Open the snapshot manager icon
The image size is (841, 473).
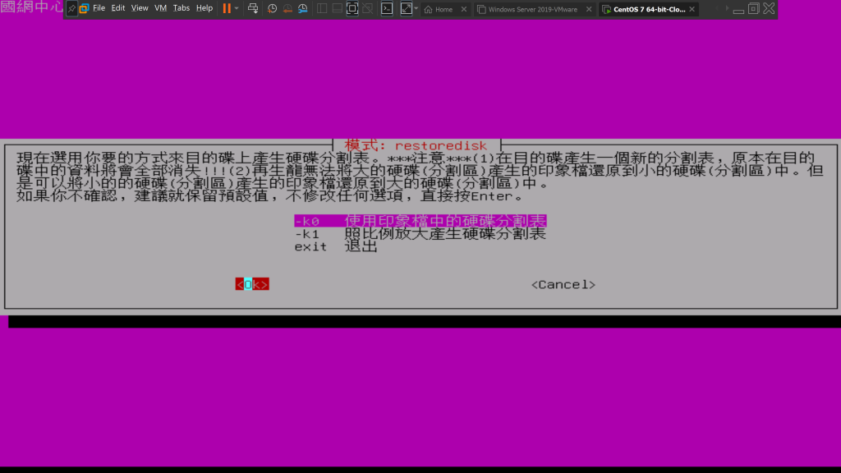pyautogui.click(x=303, y=8)
